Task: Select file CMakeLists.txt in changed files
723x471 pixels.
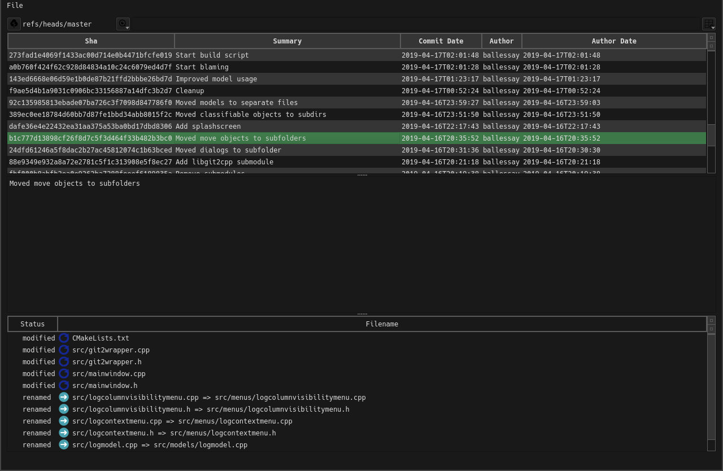Action: coord(101,338)
